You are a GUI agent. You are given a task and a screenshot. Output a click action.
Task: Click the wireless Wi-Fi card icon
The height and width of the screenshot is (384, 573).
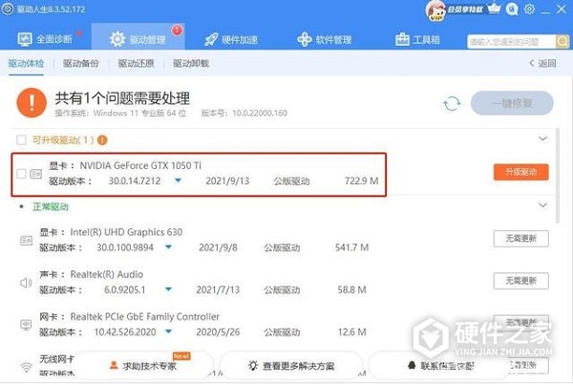click(26, 367)
